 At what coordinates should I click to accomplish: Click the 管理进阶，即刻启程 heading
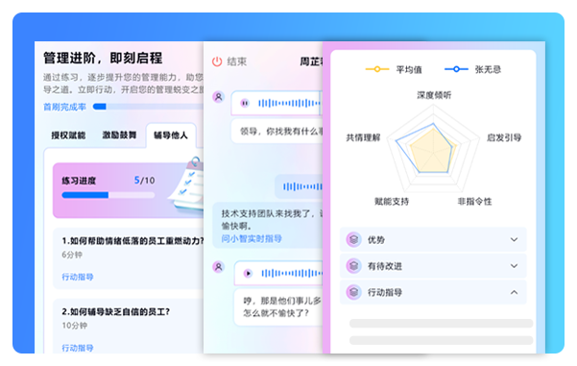[x=103, y=59]
